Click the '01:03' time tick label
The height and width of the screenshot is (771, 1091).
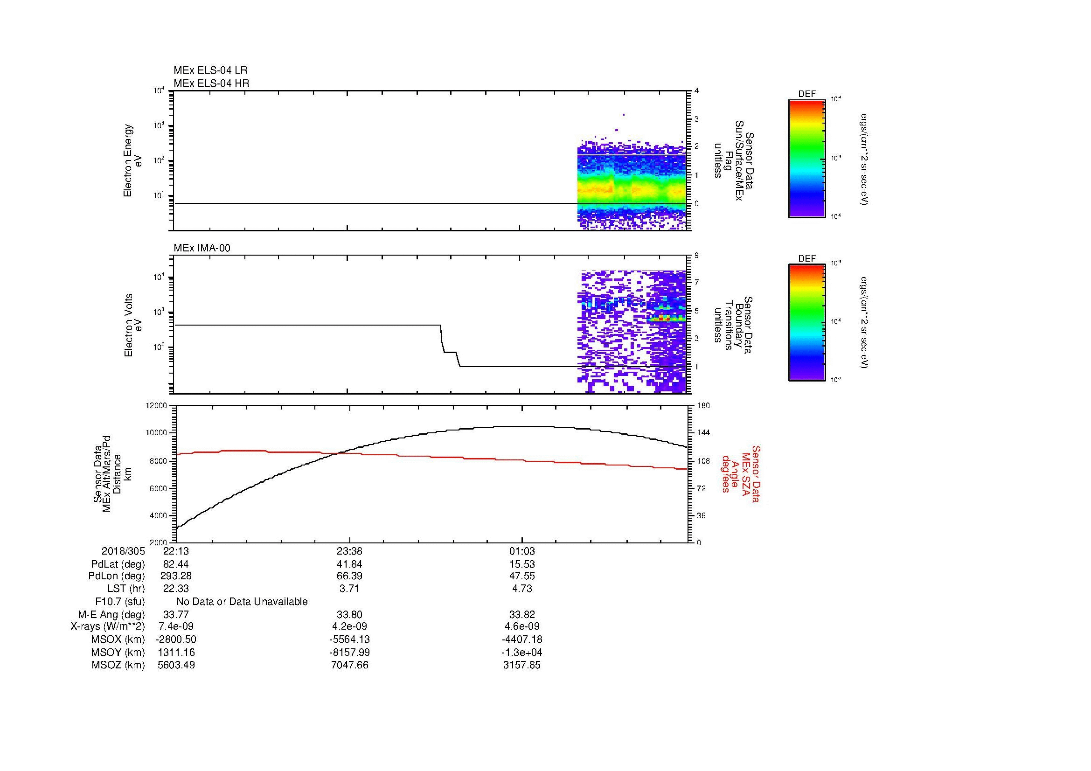pyautogui.click(x=522, y=551)
